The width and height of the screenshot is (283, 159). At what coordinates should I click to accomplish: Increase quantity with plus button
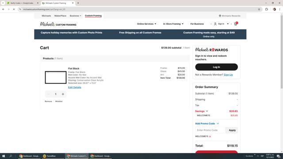(63, 94)
